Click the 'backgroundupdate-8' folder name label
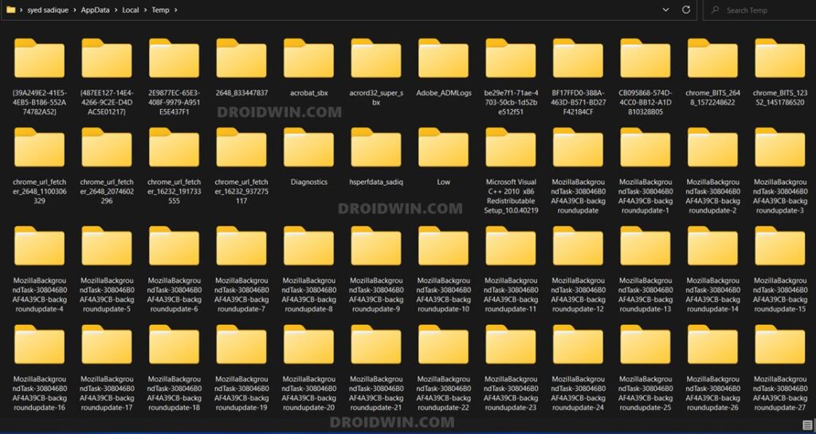The width and height of the screenshot is (816, 434). click(x=308, y=295)
